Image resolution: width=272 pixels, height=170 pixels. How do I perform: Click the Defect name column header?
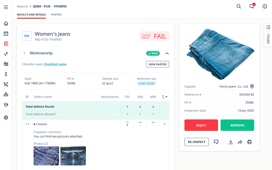pyautogui.click(x=43, y=97)
